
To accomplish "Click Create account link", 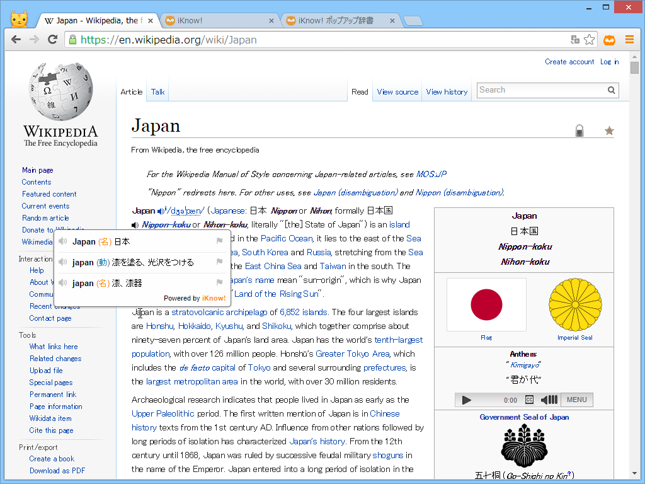I will 569,62.
